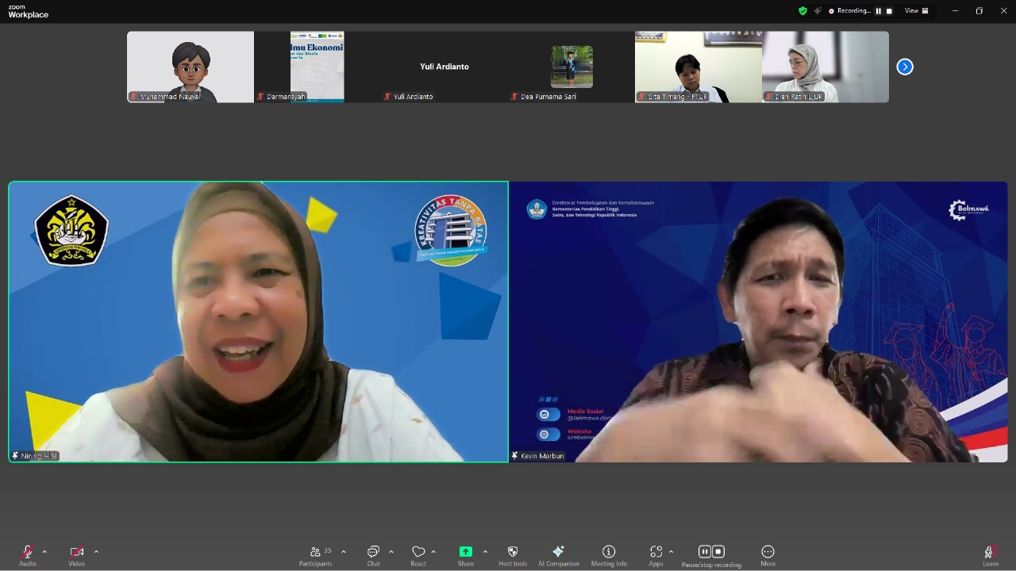Expand the audio options chevron
Viewport: 1016px width, 571px height.
coord(44,552)
